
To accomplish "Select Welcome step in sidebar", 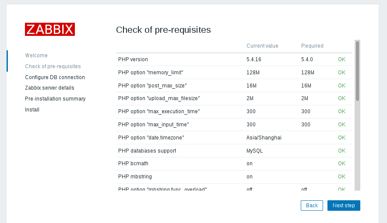I will pos(36,56).
